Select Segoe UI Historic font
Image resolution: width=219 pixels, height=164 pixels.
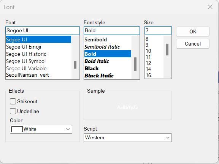click(x=38, y=54)
